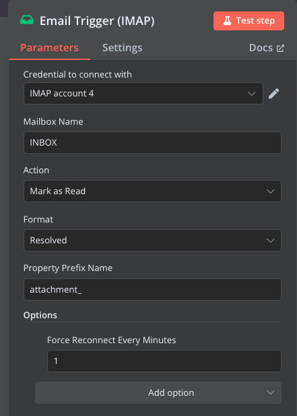Screen dimensions: 297x416
Task: Click the chevron in the Action field
Action: click(270, 191)
